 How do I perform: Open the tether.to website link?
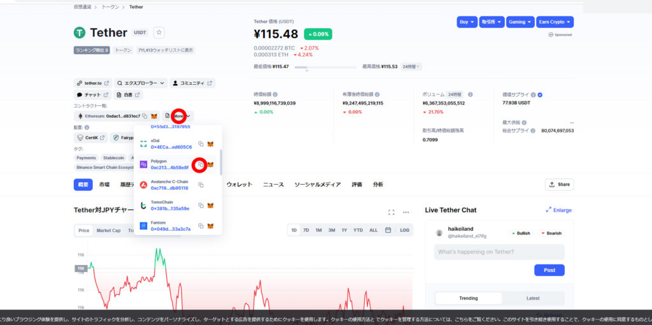93,83
